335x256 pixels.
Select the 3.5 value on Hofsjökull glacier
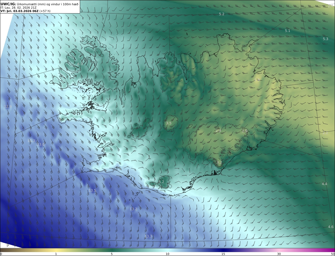coord(169,123)
